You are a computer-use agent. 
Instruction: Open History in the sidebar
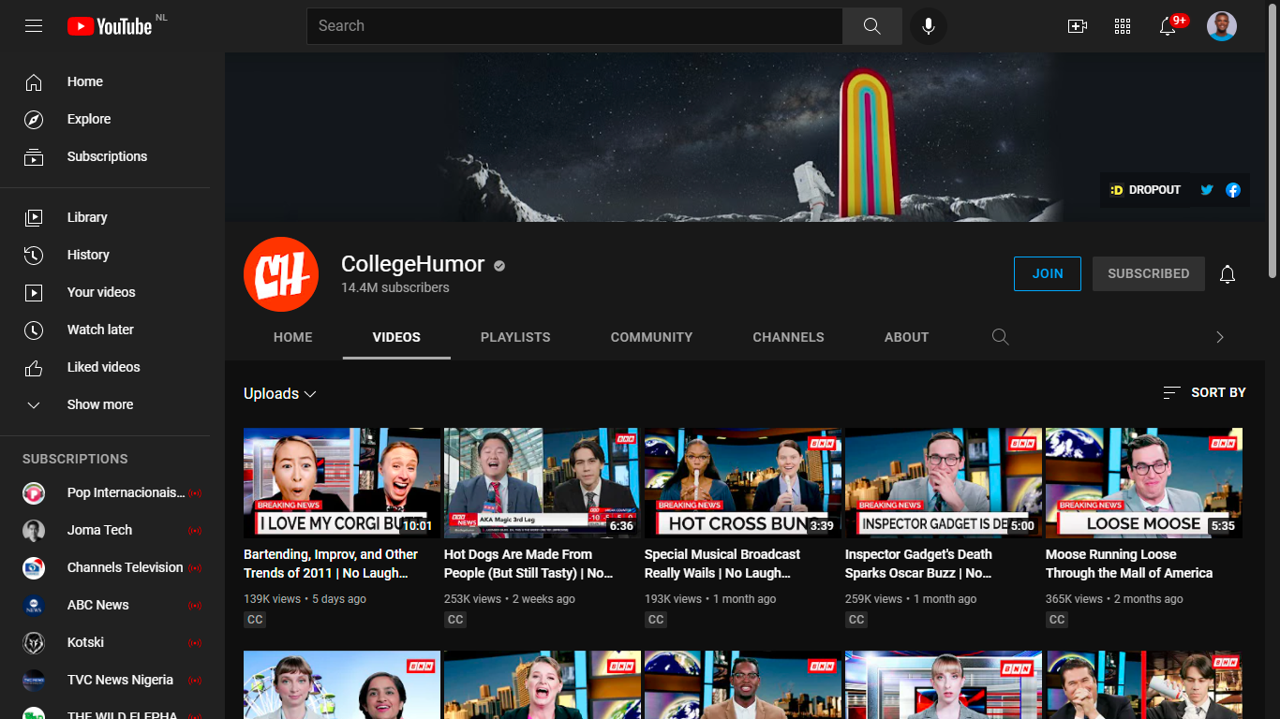pos(105,255)
